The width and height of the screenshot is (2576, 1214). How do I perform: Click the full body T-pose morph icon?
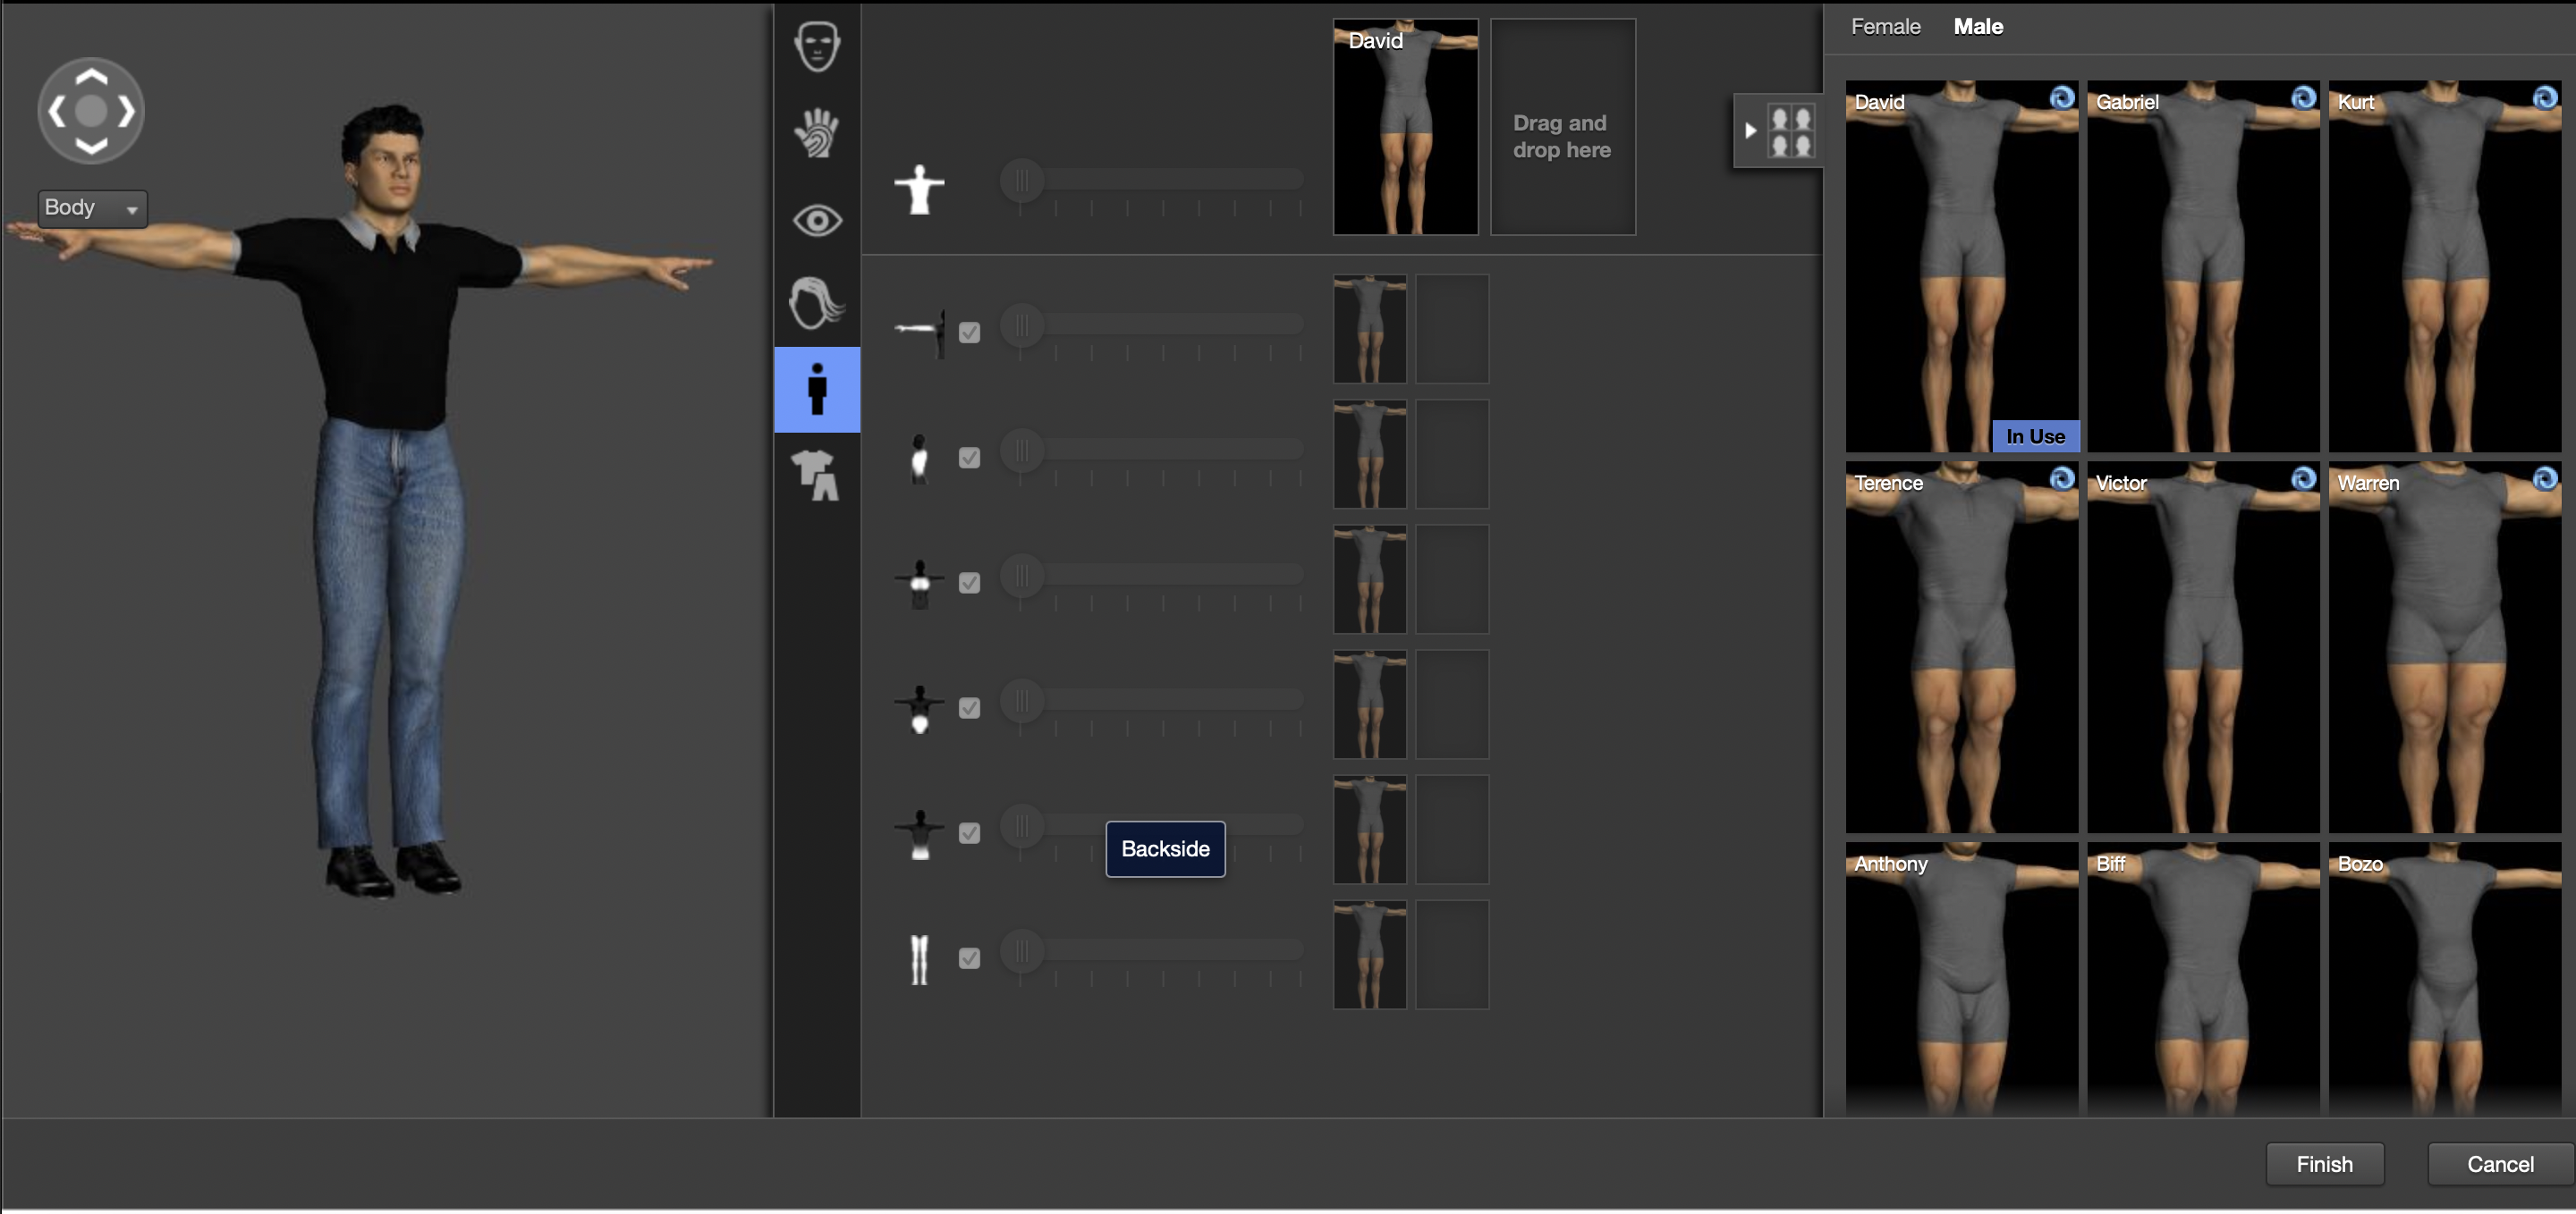[919, 190]
